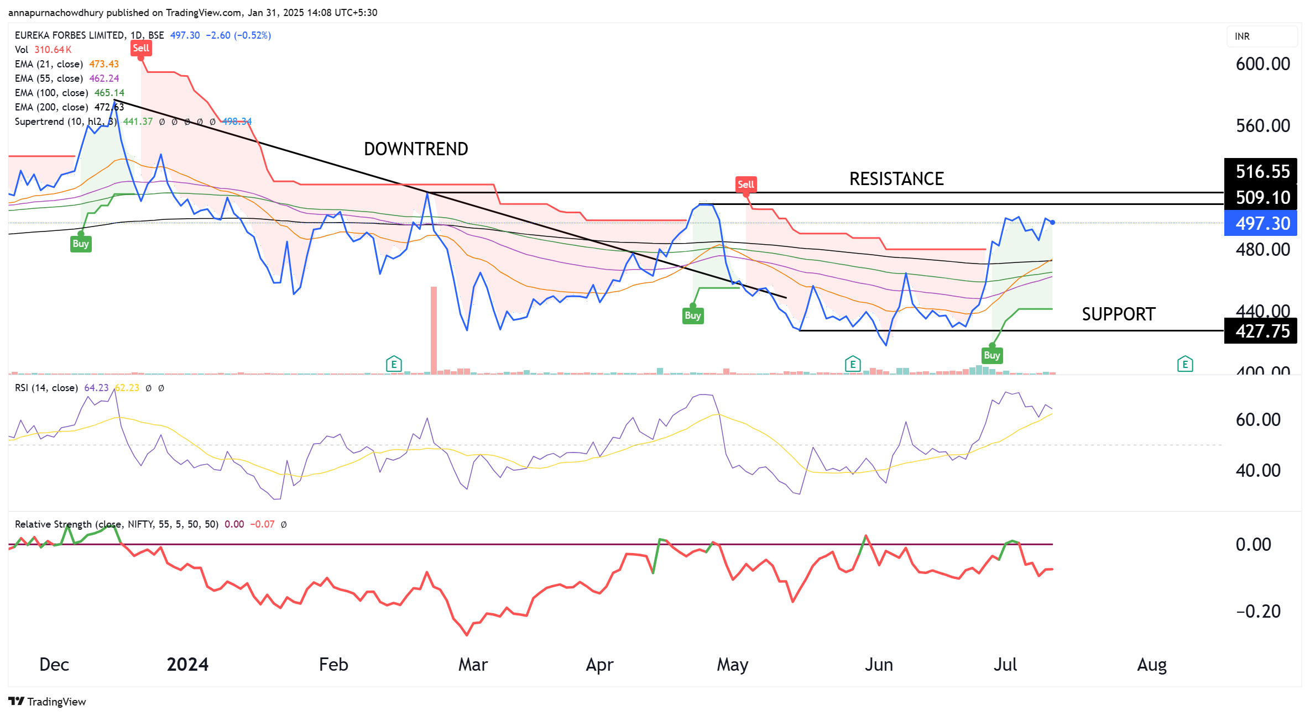
Task: Click the Buy marker near late April
Action: click(692, 315)
